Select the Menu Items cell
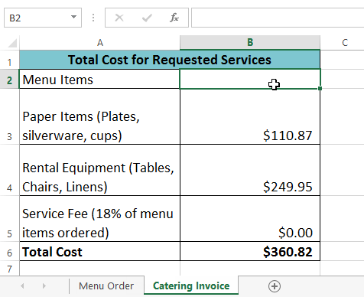This screenshot has width=364, height=297. coord(99,79)
